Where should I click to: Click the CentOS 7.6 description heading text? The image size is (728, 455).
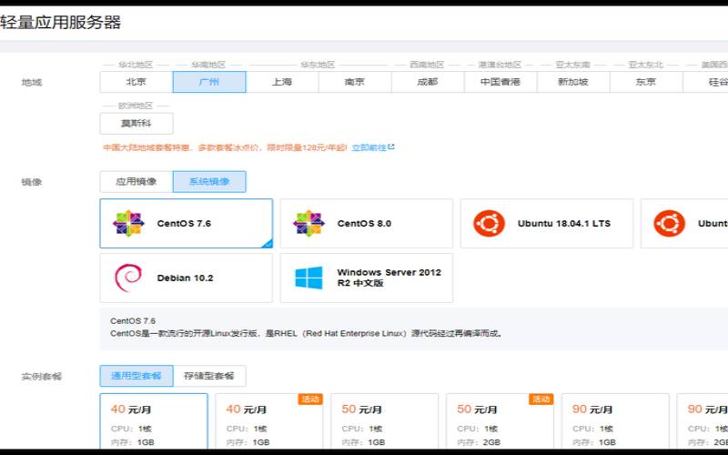click(133, 321)
